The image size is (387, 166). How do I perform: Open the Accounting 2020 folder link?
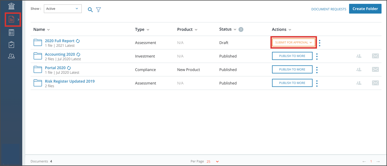60,54
